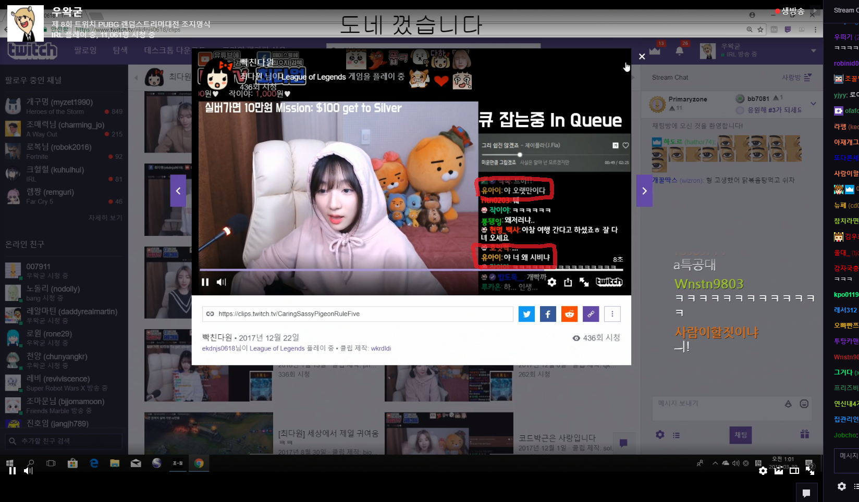Open the notifications bell in Twitch header

680,51
